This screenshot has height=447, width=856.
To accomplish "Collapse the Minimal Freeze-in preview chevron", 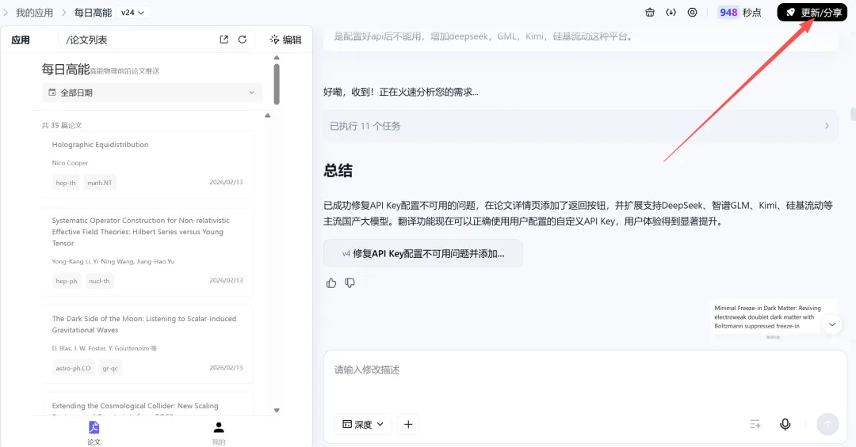I will (832, 324).
